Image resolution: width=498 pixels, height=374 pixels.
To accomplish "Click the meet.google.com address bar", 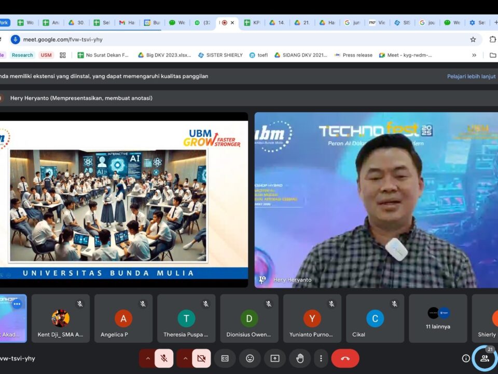I will 244,39.
